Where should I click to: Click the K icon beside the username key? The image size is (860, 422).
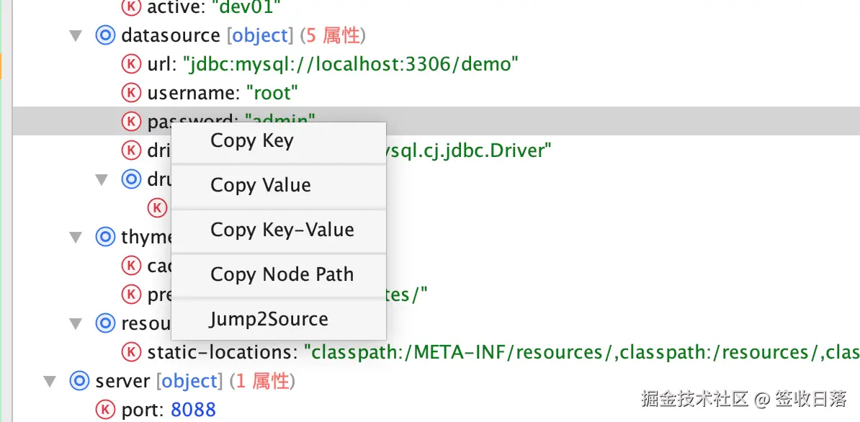[x=131, y=92]
